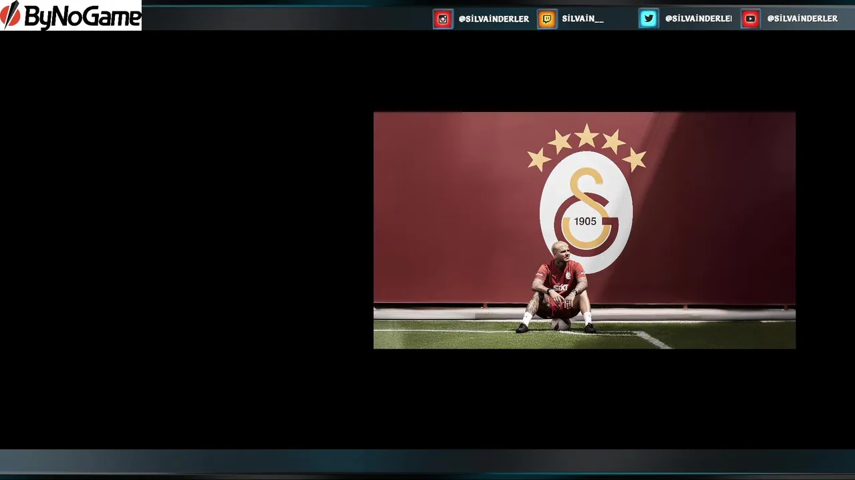Image resolution: width=855 pixels, height=480 pixels.
Task: Click the YouTube icon
Action: coord(751,19)
